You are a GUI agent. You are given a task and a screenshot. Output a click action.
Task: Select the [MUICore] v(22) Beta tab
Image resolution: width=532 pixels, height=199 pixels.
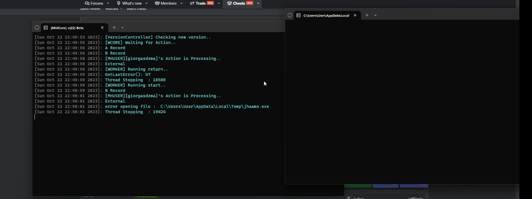click(x=74, y=28)
